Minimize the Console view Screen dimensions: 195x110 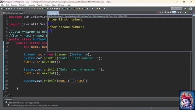(x=190, y=12)
